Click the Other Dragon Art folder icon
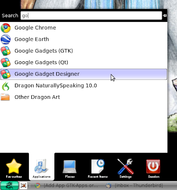This screenshot has height=190, width=177. point(5,97)
